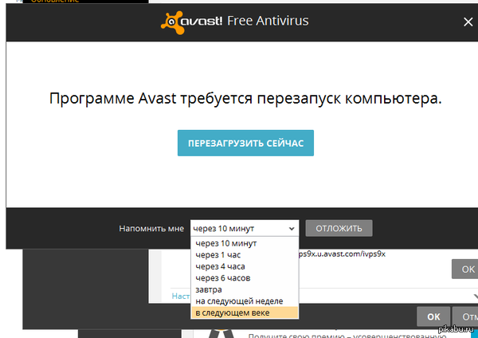This screenshot has width=478, height=338.
Task: Choose 'в следующем веке' option
Action: [x=232, y=312]
